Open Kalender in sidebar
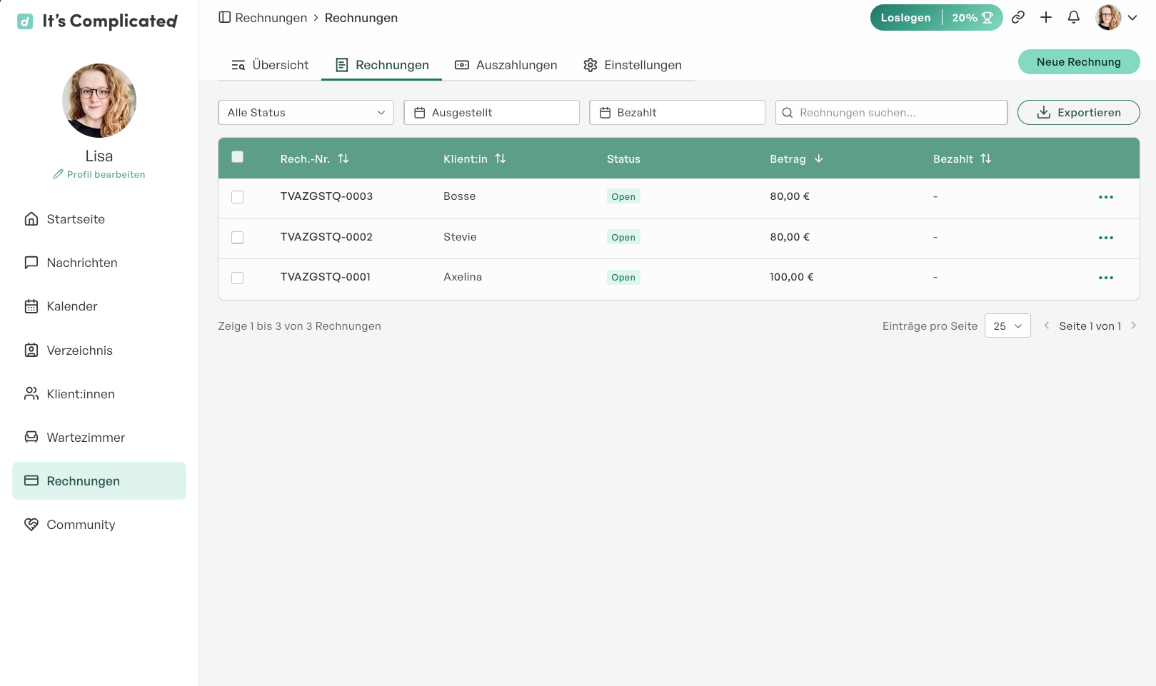 99,306
